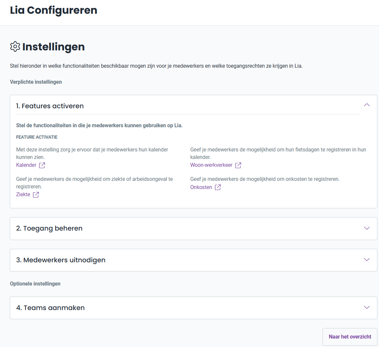Screen dimensions: 379x347
Task: Click the external-link icon beside Onkosten
Action: point(218,187)
